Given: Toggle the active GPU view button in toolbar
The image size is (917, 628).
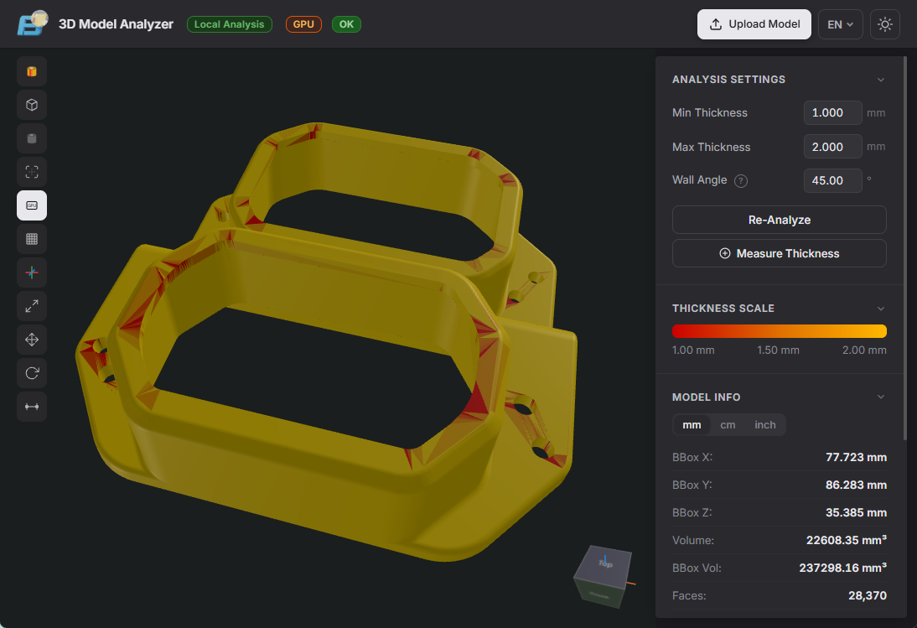Looking at the screenshot, I should 32,205.
